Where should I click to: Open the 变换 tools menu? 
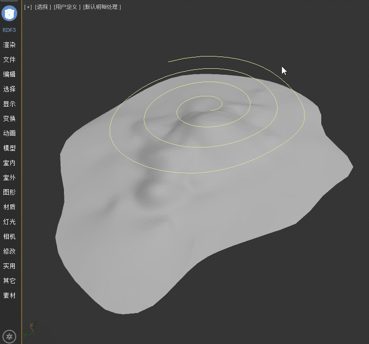click(x=9, y=118)
